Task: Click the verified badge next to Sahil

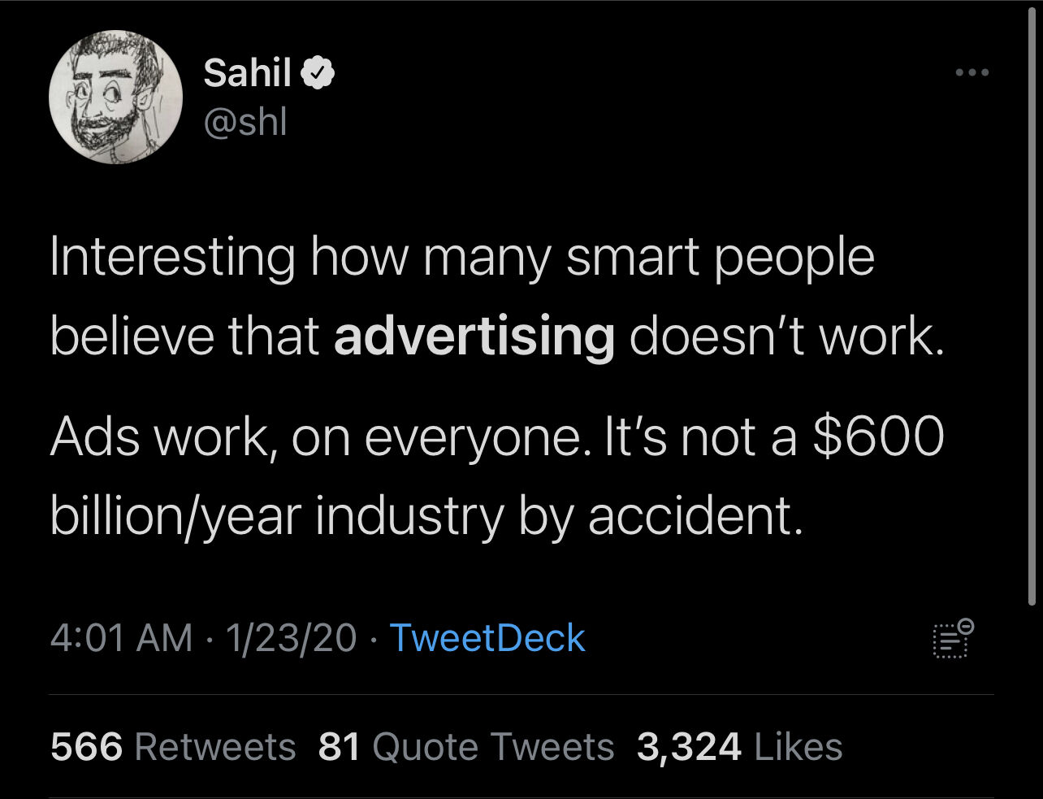Action: 319,74
